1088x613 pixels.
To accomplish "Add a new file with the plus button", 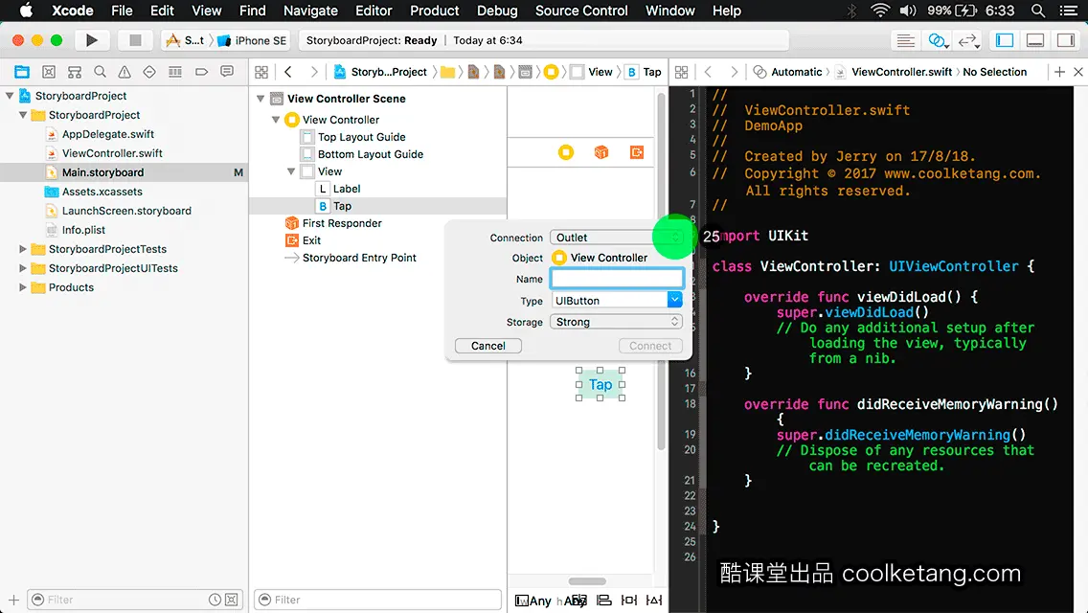I will pos(13,600).
